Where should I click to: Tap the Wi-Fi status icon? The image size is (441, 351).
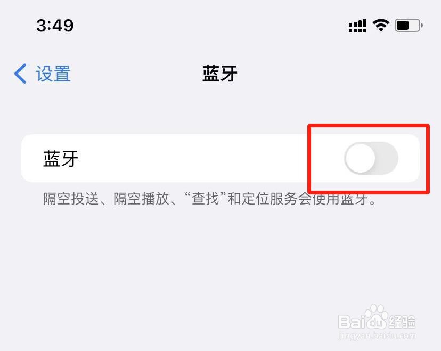pyautogui.click(x=381, y=26)
